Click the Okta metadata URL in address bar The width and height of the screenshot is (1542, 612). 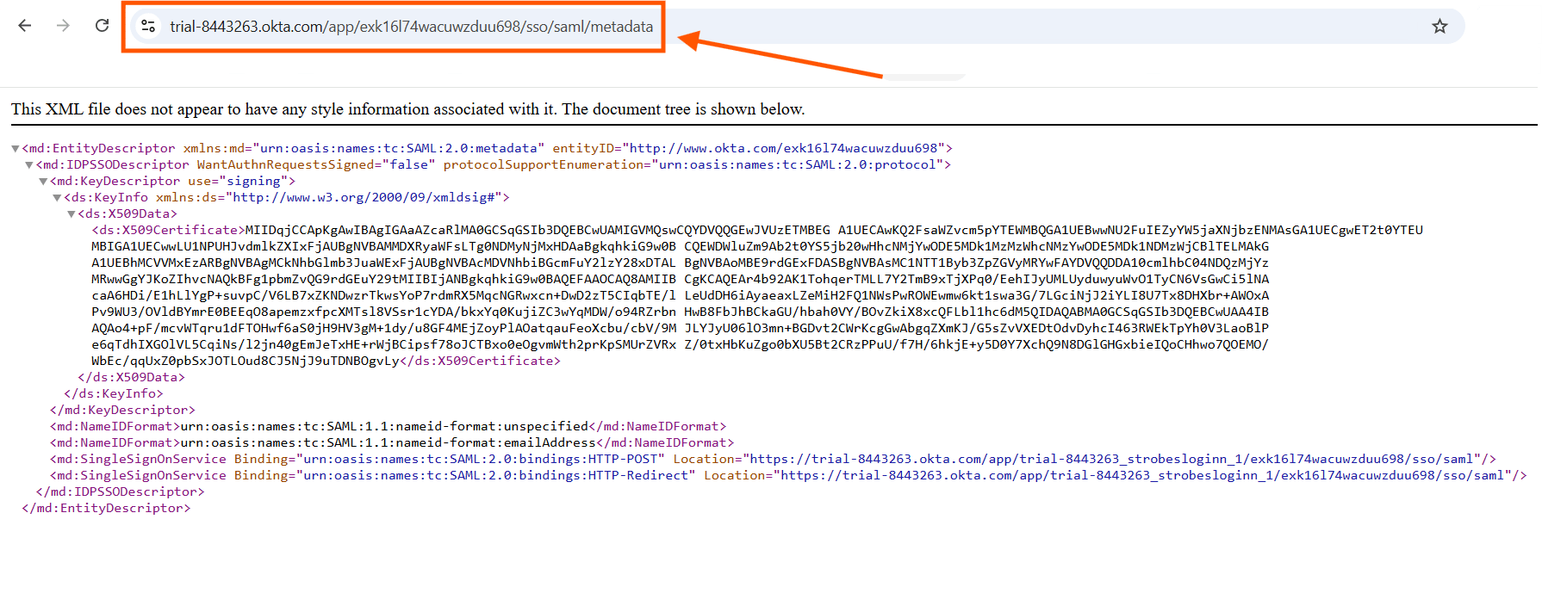pyautogui.click(x=411, y=27)
